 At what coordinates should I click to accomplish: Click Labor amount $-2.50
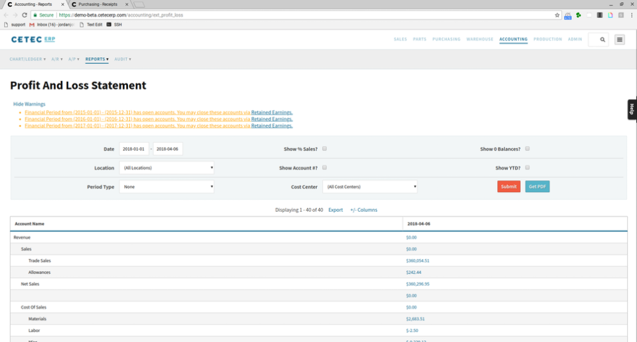412,331
